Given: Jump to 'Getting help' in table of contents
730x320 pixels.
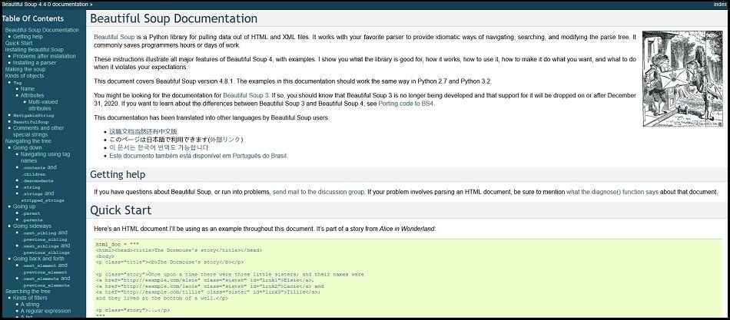Looking at the screenshot, I should [28, 36].
